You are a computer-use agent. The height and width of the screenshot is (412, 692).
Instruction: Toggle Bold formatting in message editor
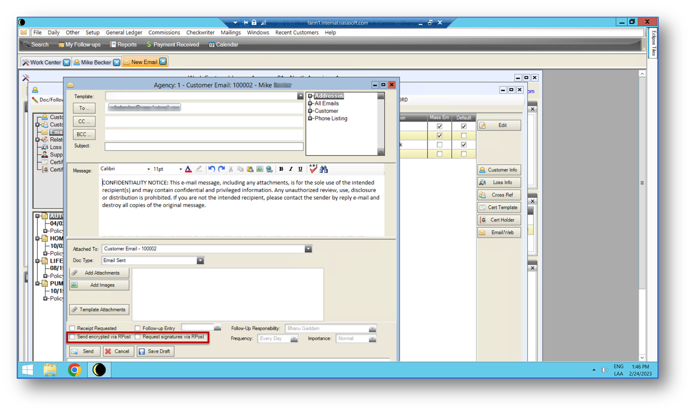tap(281, 169)
